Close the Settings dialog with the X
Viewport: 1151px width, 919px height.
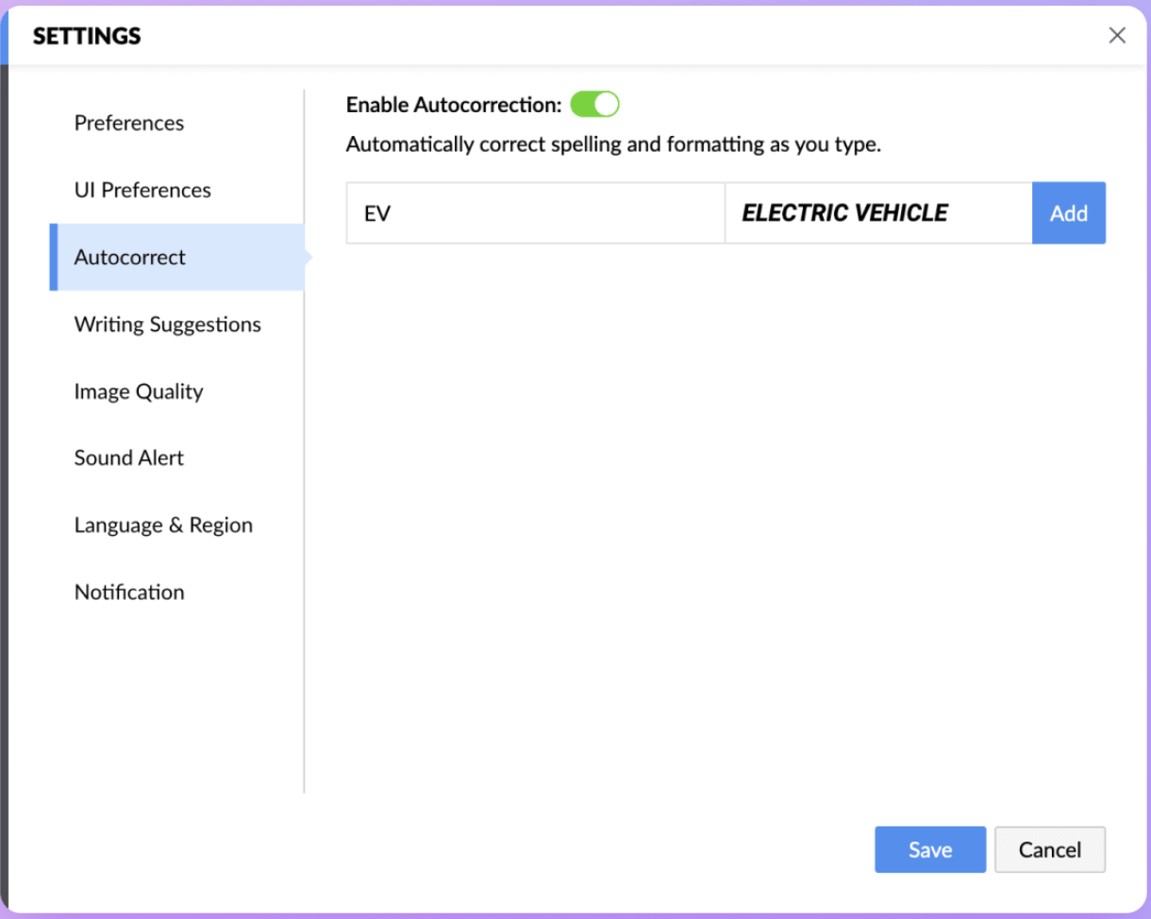[1117, 36]
